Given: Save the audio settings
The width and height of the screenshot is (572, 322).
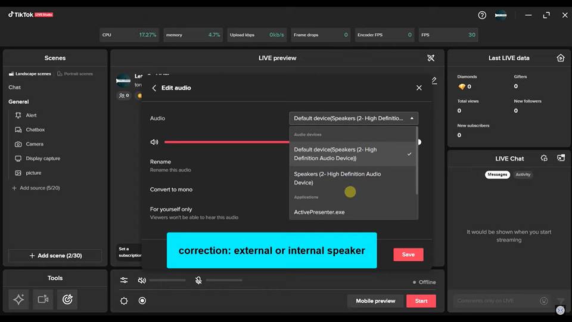Looking at the screenshot, I should (x=408, y=255).
